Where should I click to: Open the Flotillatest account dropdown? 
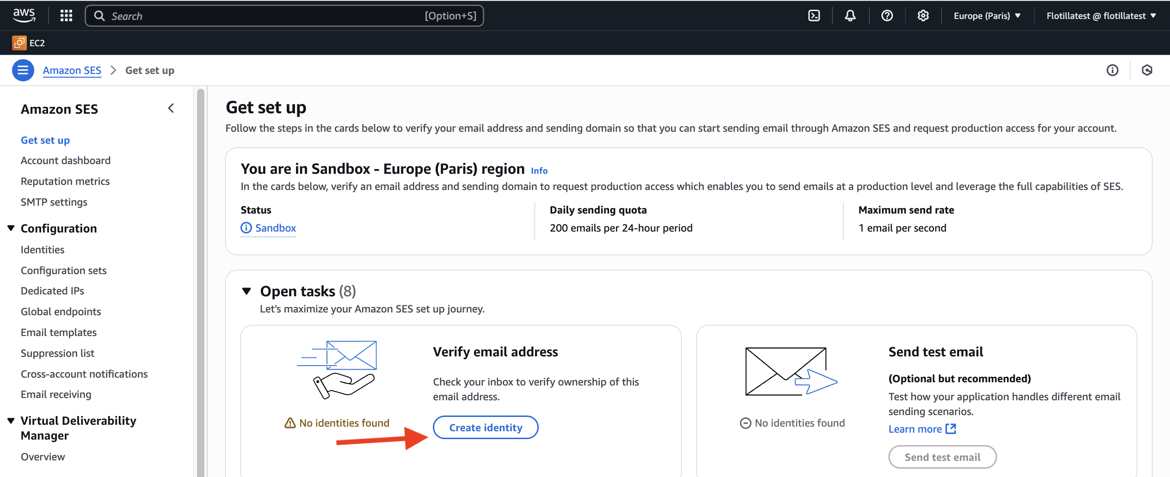(x=1101, y=16)
